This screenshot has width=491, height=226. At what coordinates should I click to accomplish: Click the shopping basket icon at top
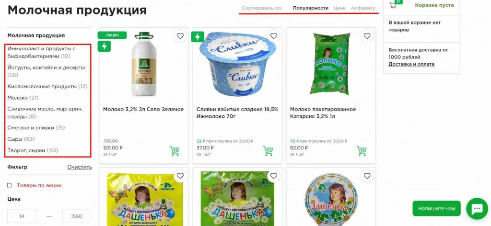point(393,5)
